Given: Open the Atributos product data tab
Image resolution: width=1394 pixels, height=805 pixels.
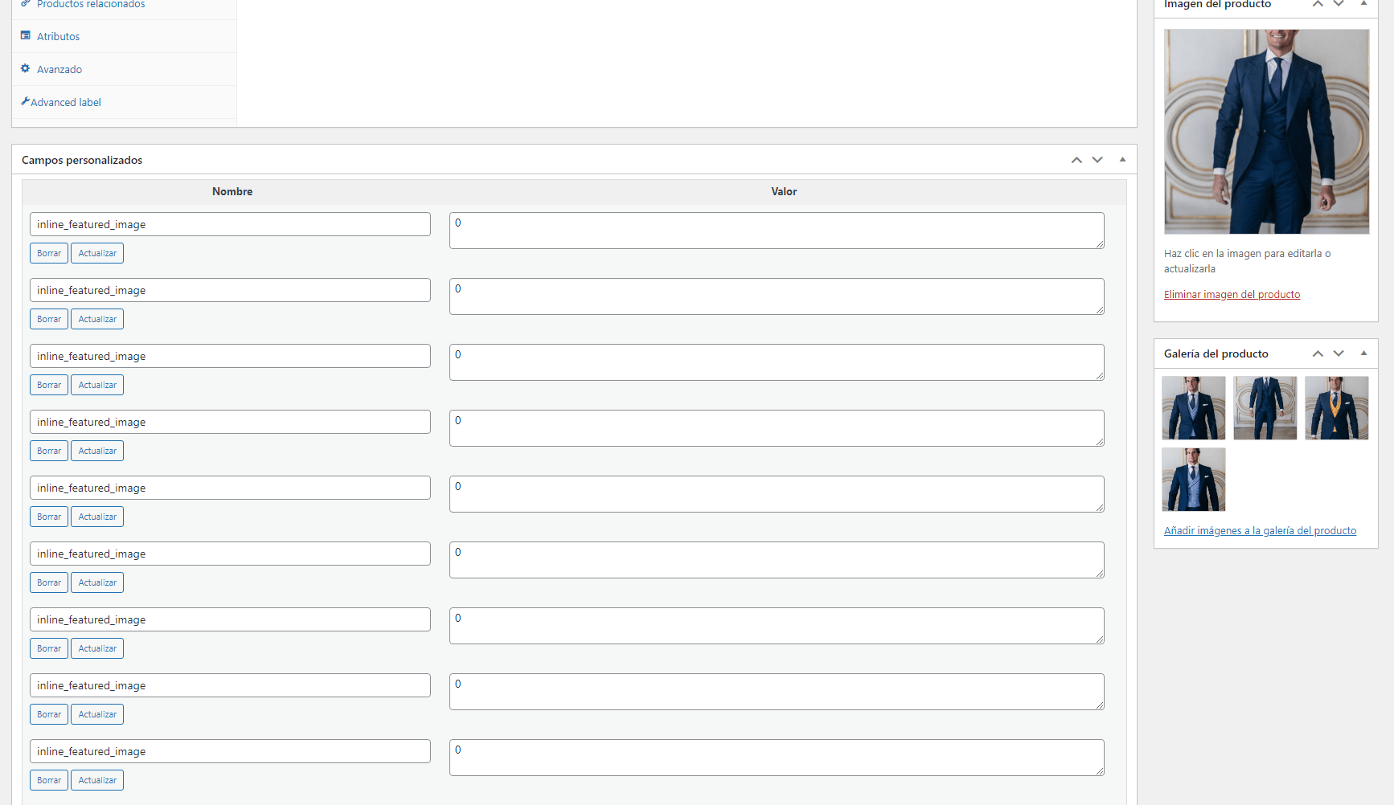Looking at the screenshot, I should click(125, 36).
